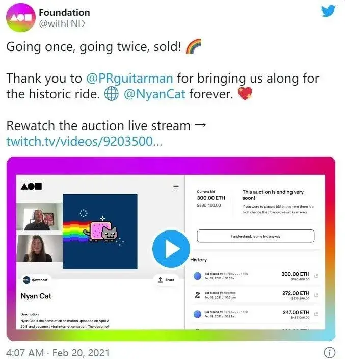This screenshot has height=359, width=345.
Task: Open external link for 272.00 ETH bid
Action: pyautogui.click(x=316, y=295)
